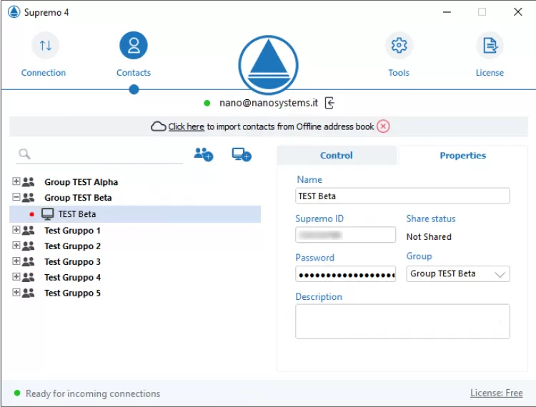Collapse the Group TEST Beta node
Viewport: 536px width, 407px height.
tap(16, 198)
